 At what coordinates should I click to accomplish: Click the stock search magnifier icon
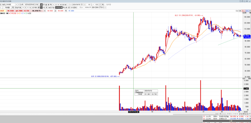tap(19, 4)
